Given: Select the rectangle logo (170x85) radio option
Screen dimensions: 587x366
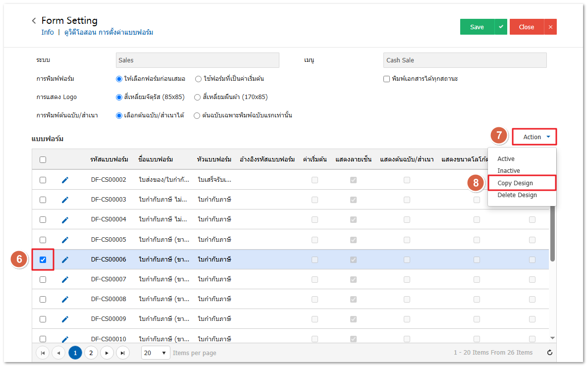Looking at the screenshot, I should (x=198, y=97).
